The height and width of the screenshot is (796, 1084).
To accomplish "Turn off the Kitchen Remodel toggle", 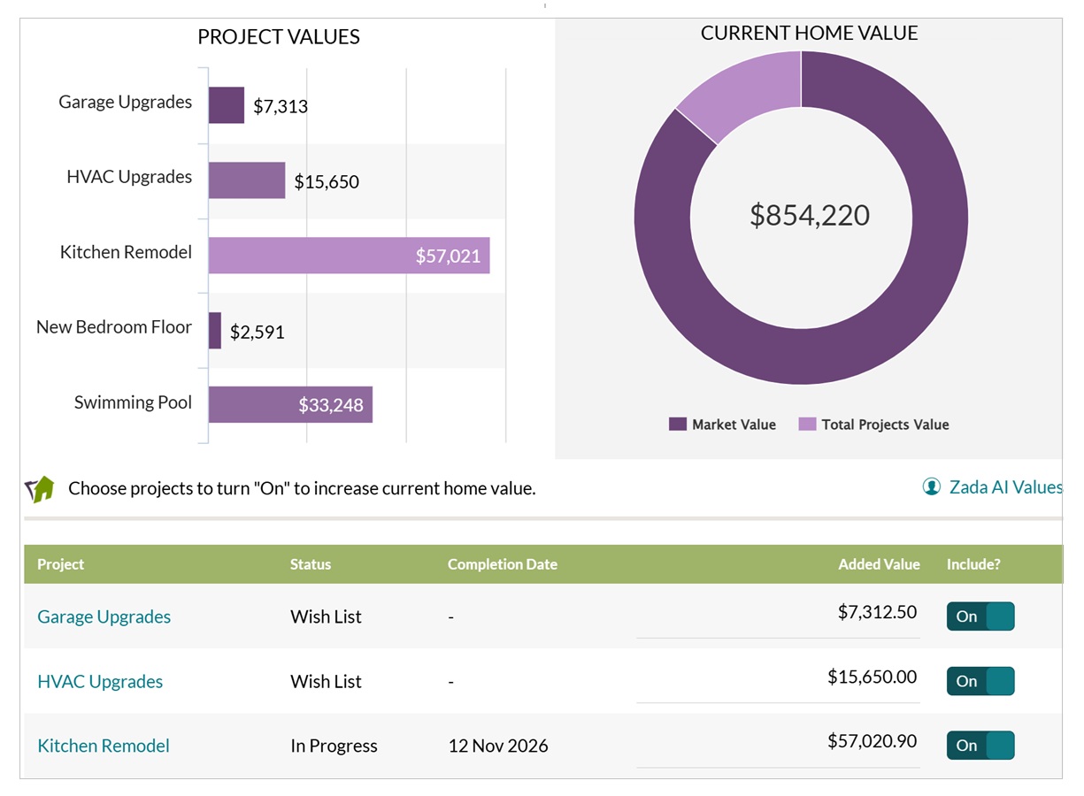I will point(980,746).
